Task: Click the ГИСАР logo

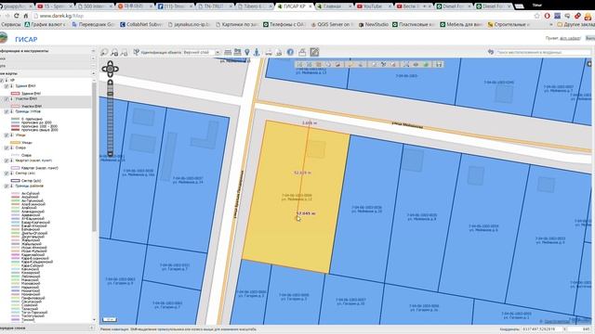Action: click(x=26, y=39)
